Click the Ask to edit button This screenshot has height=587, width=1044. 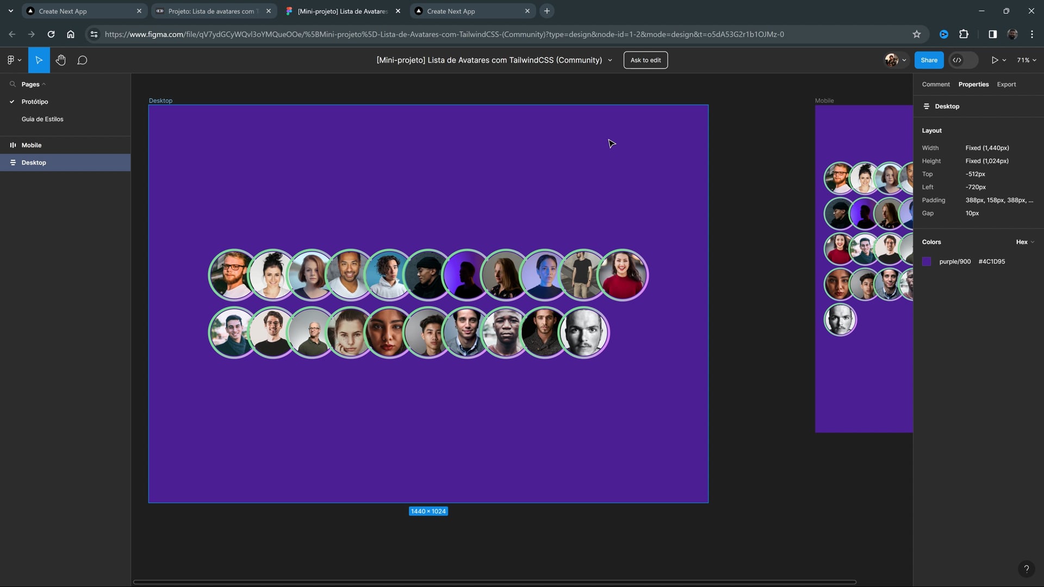tap(645, 60)
